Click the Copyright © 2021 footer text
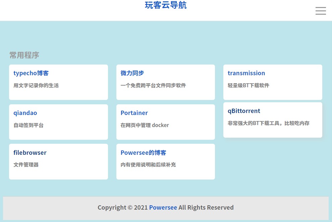The width and height of the screenshot is (332, 222). [x=123, y=207]
